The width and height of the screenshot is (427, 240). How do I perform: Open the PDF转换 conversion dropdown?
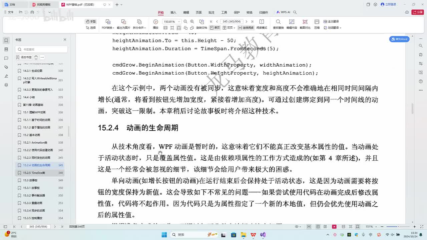click(108, 28)
